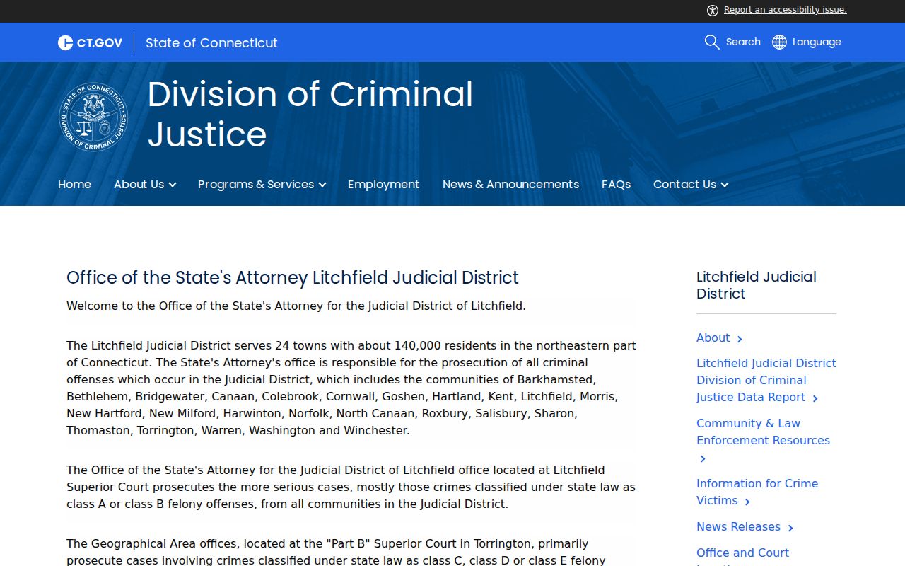Click the arrow after Victims
The width and height of the screenshot is (905, 566).
click(x=747, y=502)
